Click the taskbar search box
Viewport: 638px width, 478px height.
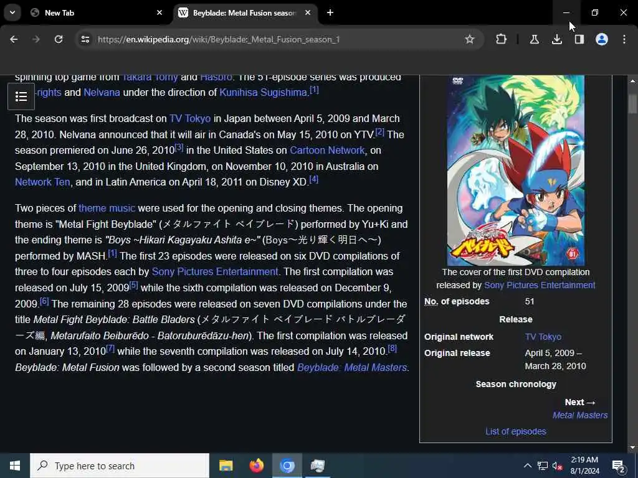click(x=120, y=466)
